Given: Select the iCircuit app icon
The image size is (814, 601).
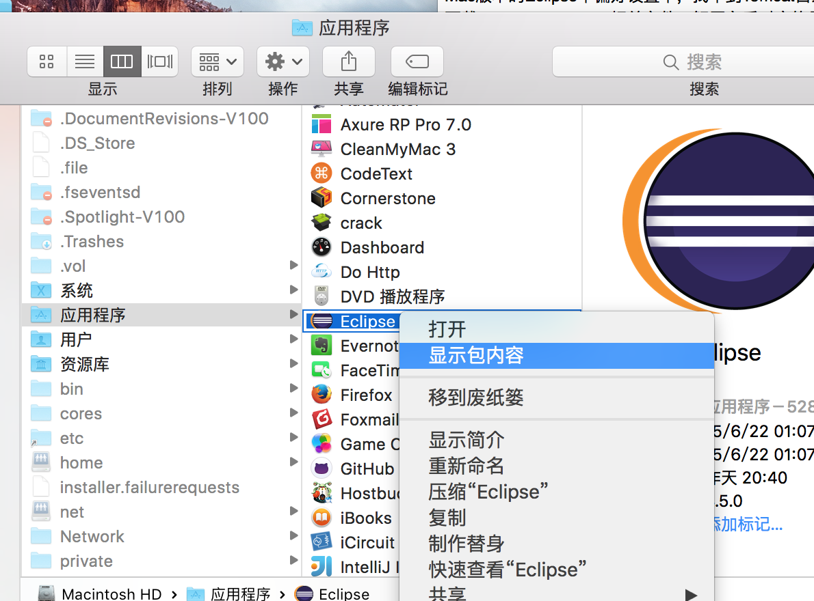Looking at the screenshot, I should coord(321,542).
